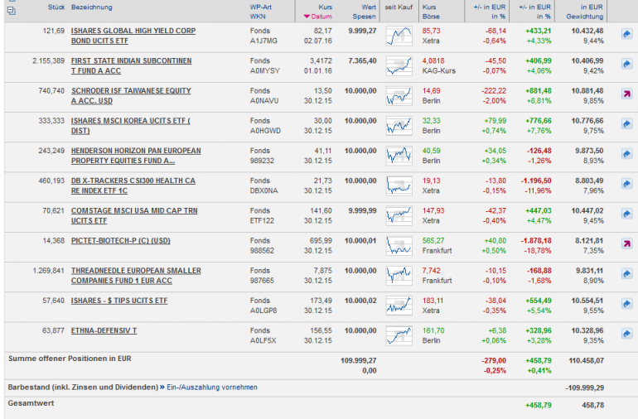Select gain value +881,48

click(x=539, y=91)
